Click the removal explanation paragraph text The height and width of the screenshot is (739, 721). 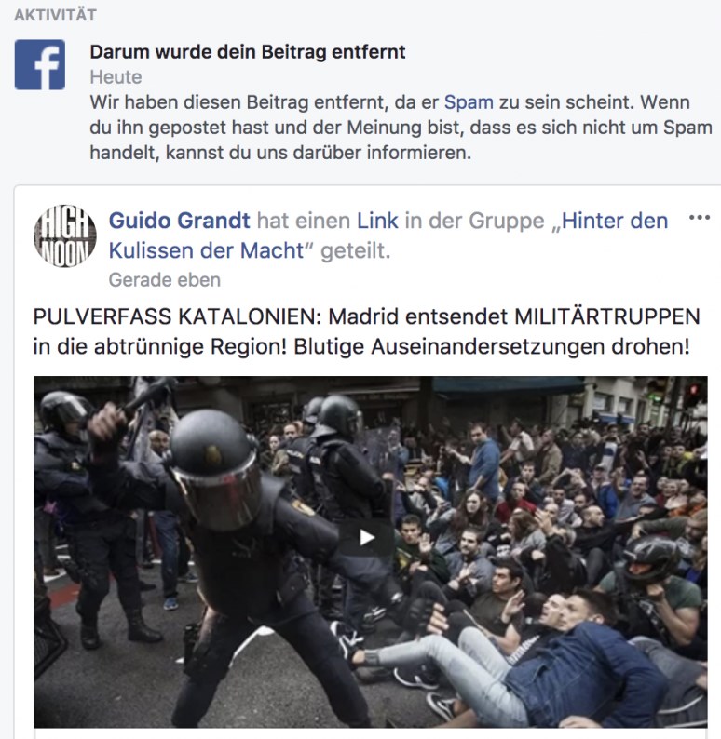401,128
